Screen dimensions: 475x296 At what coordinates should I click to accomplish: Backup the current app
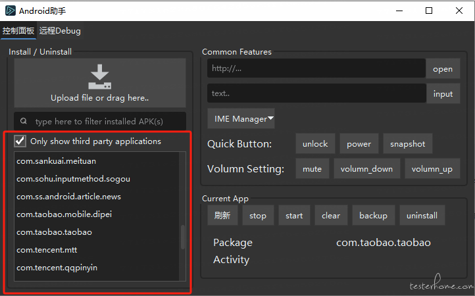[x=374, y=215]
